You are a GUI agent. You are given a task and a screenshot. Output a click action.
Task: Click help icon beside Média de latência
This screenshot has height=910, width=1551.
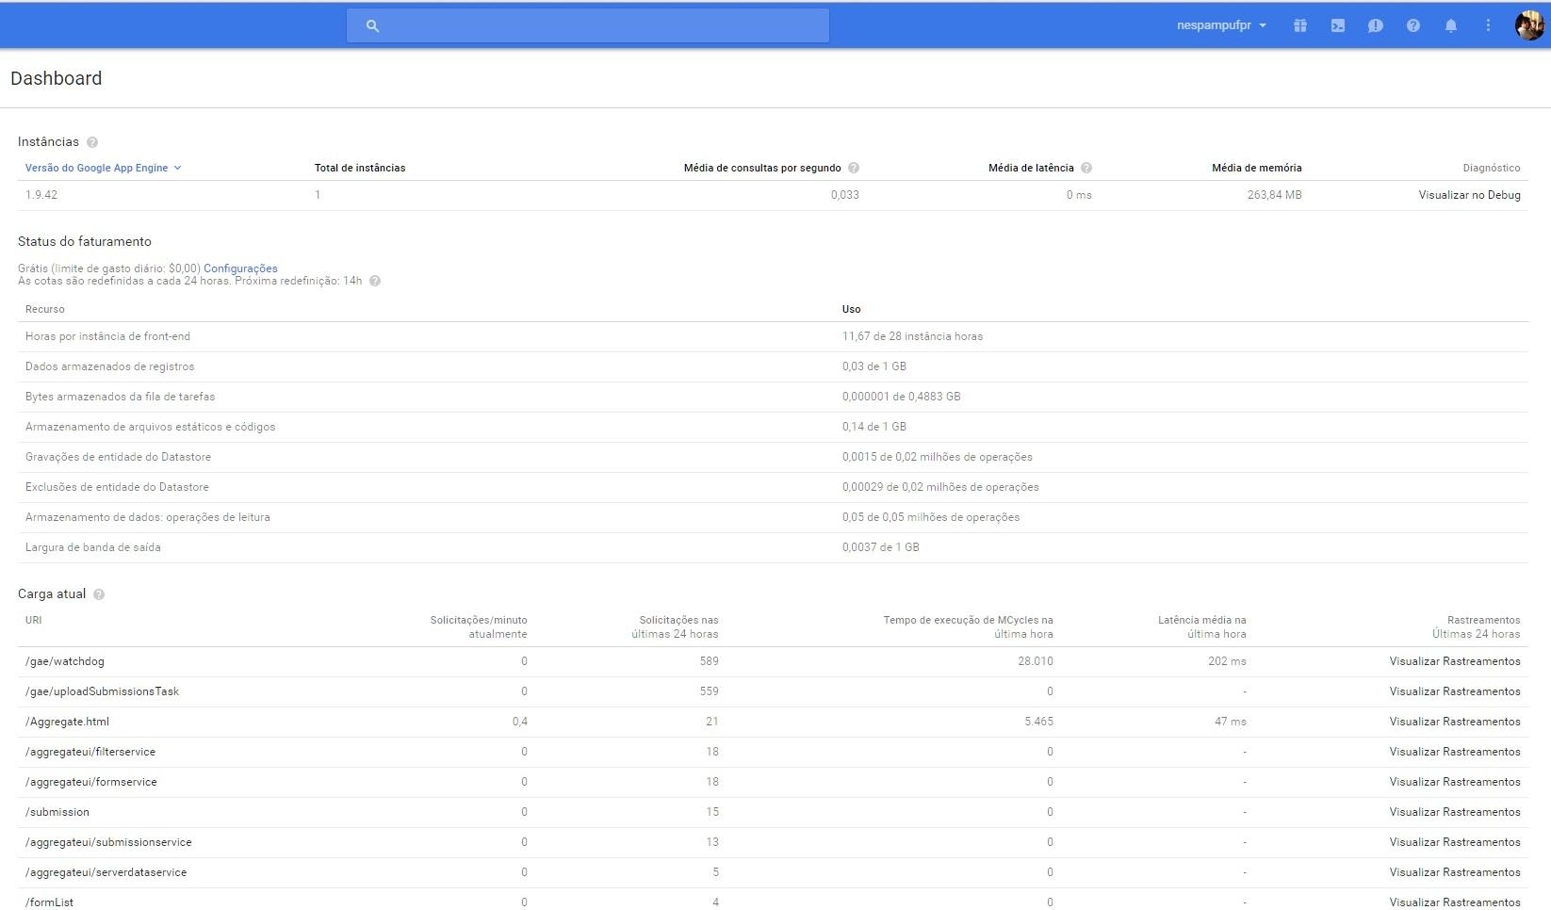1086,168
